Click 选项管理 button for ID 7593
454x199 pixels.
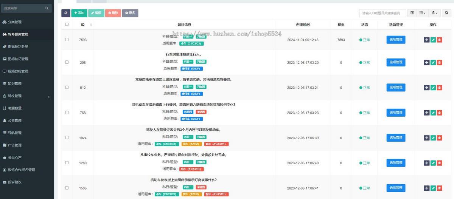click(396, 40)
